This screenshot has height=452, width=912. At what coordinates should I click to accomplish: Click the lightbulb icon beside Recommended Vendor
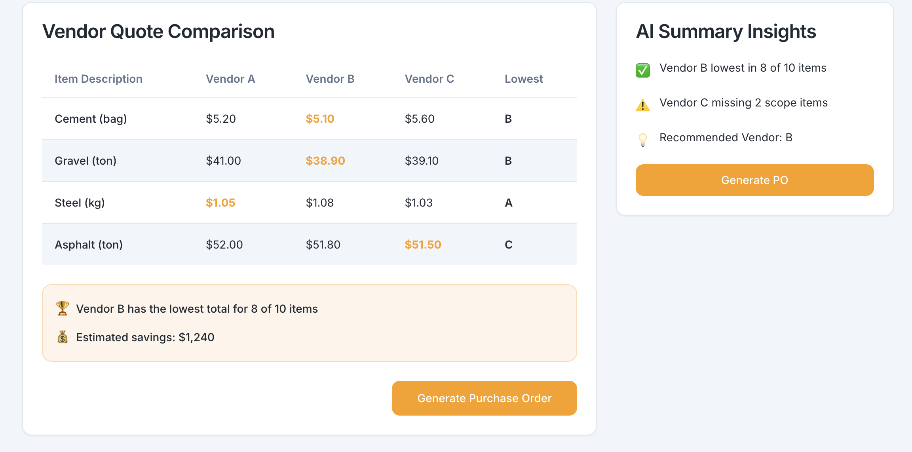(643, 140)
